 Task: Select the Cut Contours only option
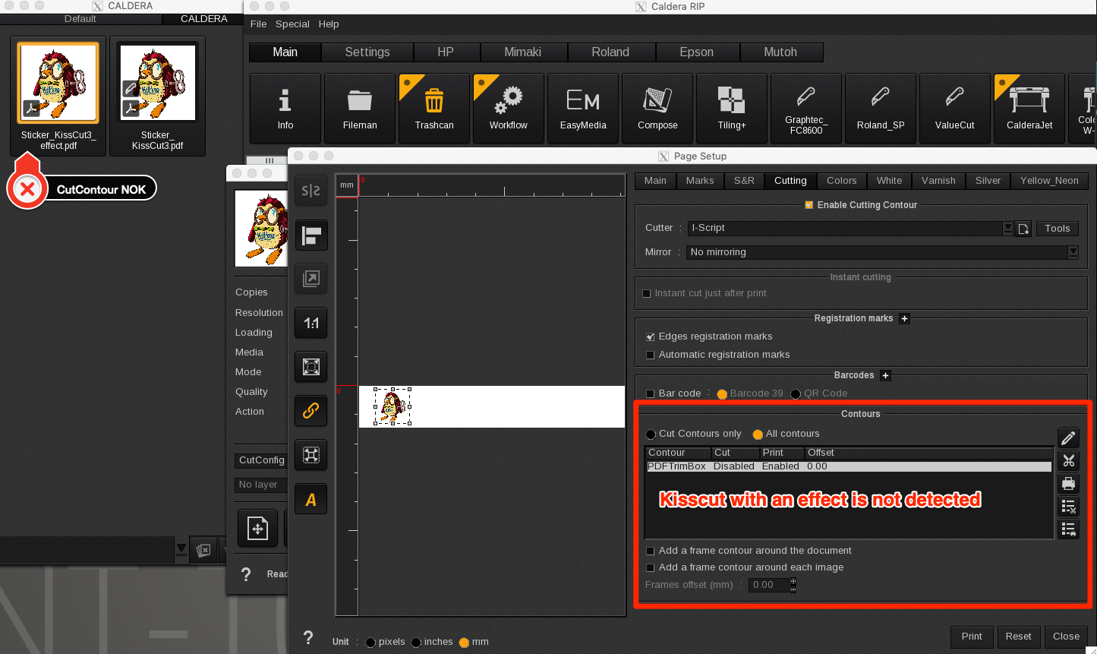[x=651, y=434]
